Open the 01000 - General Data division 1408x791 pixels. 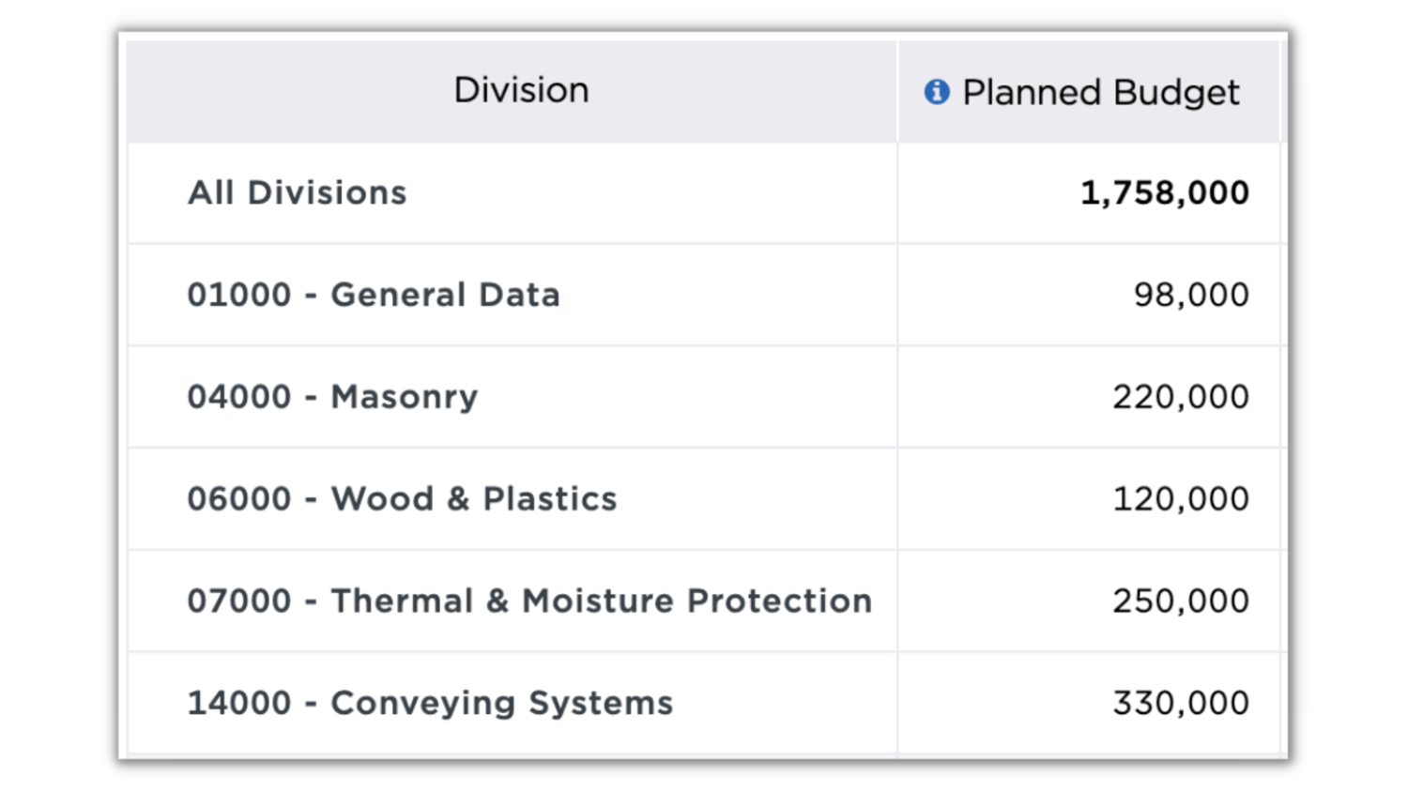point(375,295)
